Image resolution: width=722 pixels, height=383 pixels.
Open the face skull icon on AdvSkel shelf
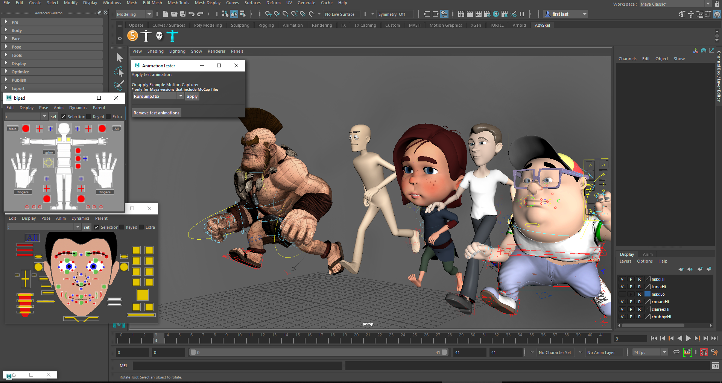click(x=159, y=36)
